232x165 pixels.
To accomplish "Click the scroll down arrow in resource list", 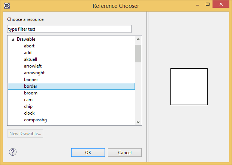I will 138,122.
